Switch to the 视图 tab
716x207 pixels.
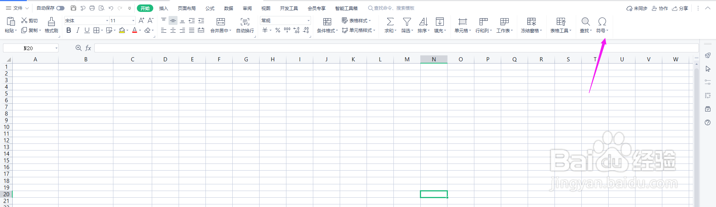point(266,8)
